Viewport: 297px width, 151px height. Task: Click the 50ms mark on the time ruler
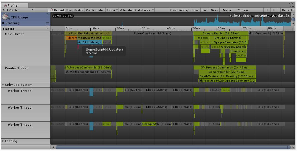[x=196, y=28]
